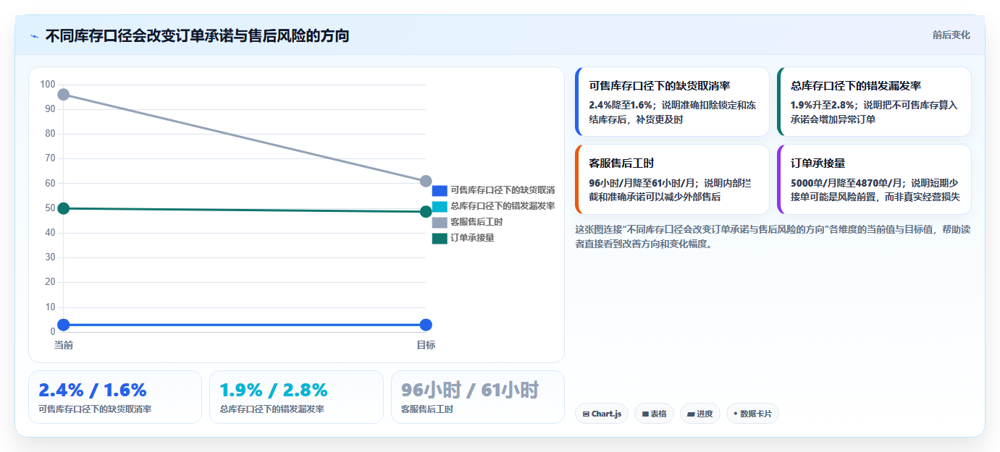Toggle the 订单承接量 legend color box
Image resolution: width=1000 pixels, height=452 pixels.
(x=440, y=238)
